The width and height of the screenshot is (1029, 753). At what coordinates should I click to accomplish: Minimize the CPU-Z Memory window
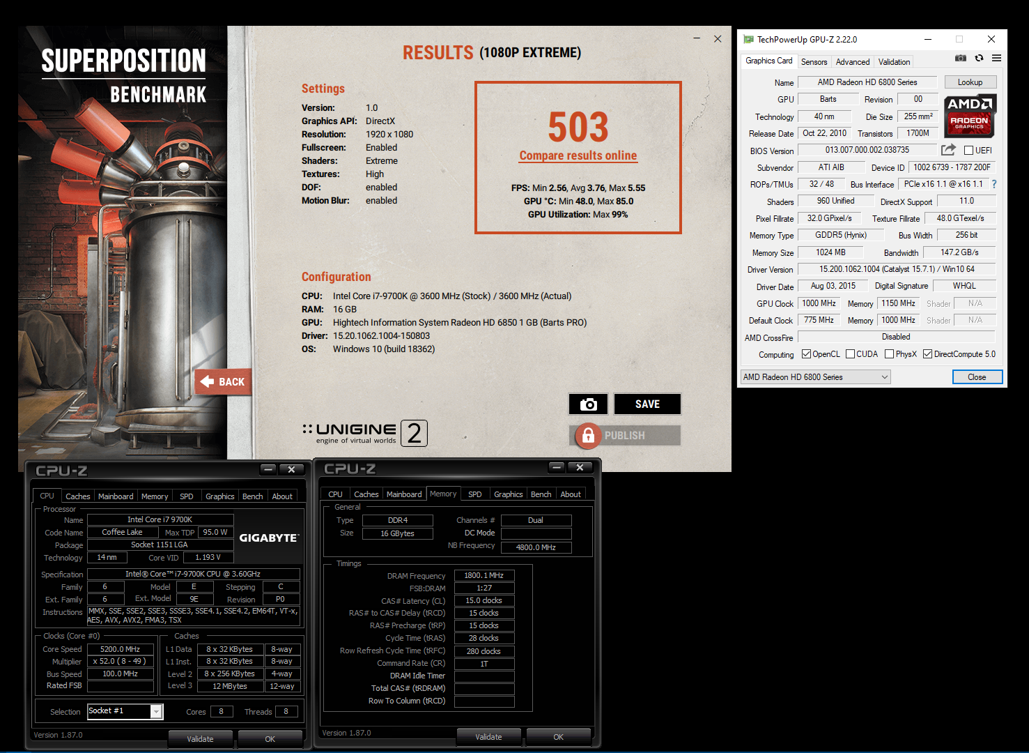(557, 467)
